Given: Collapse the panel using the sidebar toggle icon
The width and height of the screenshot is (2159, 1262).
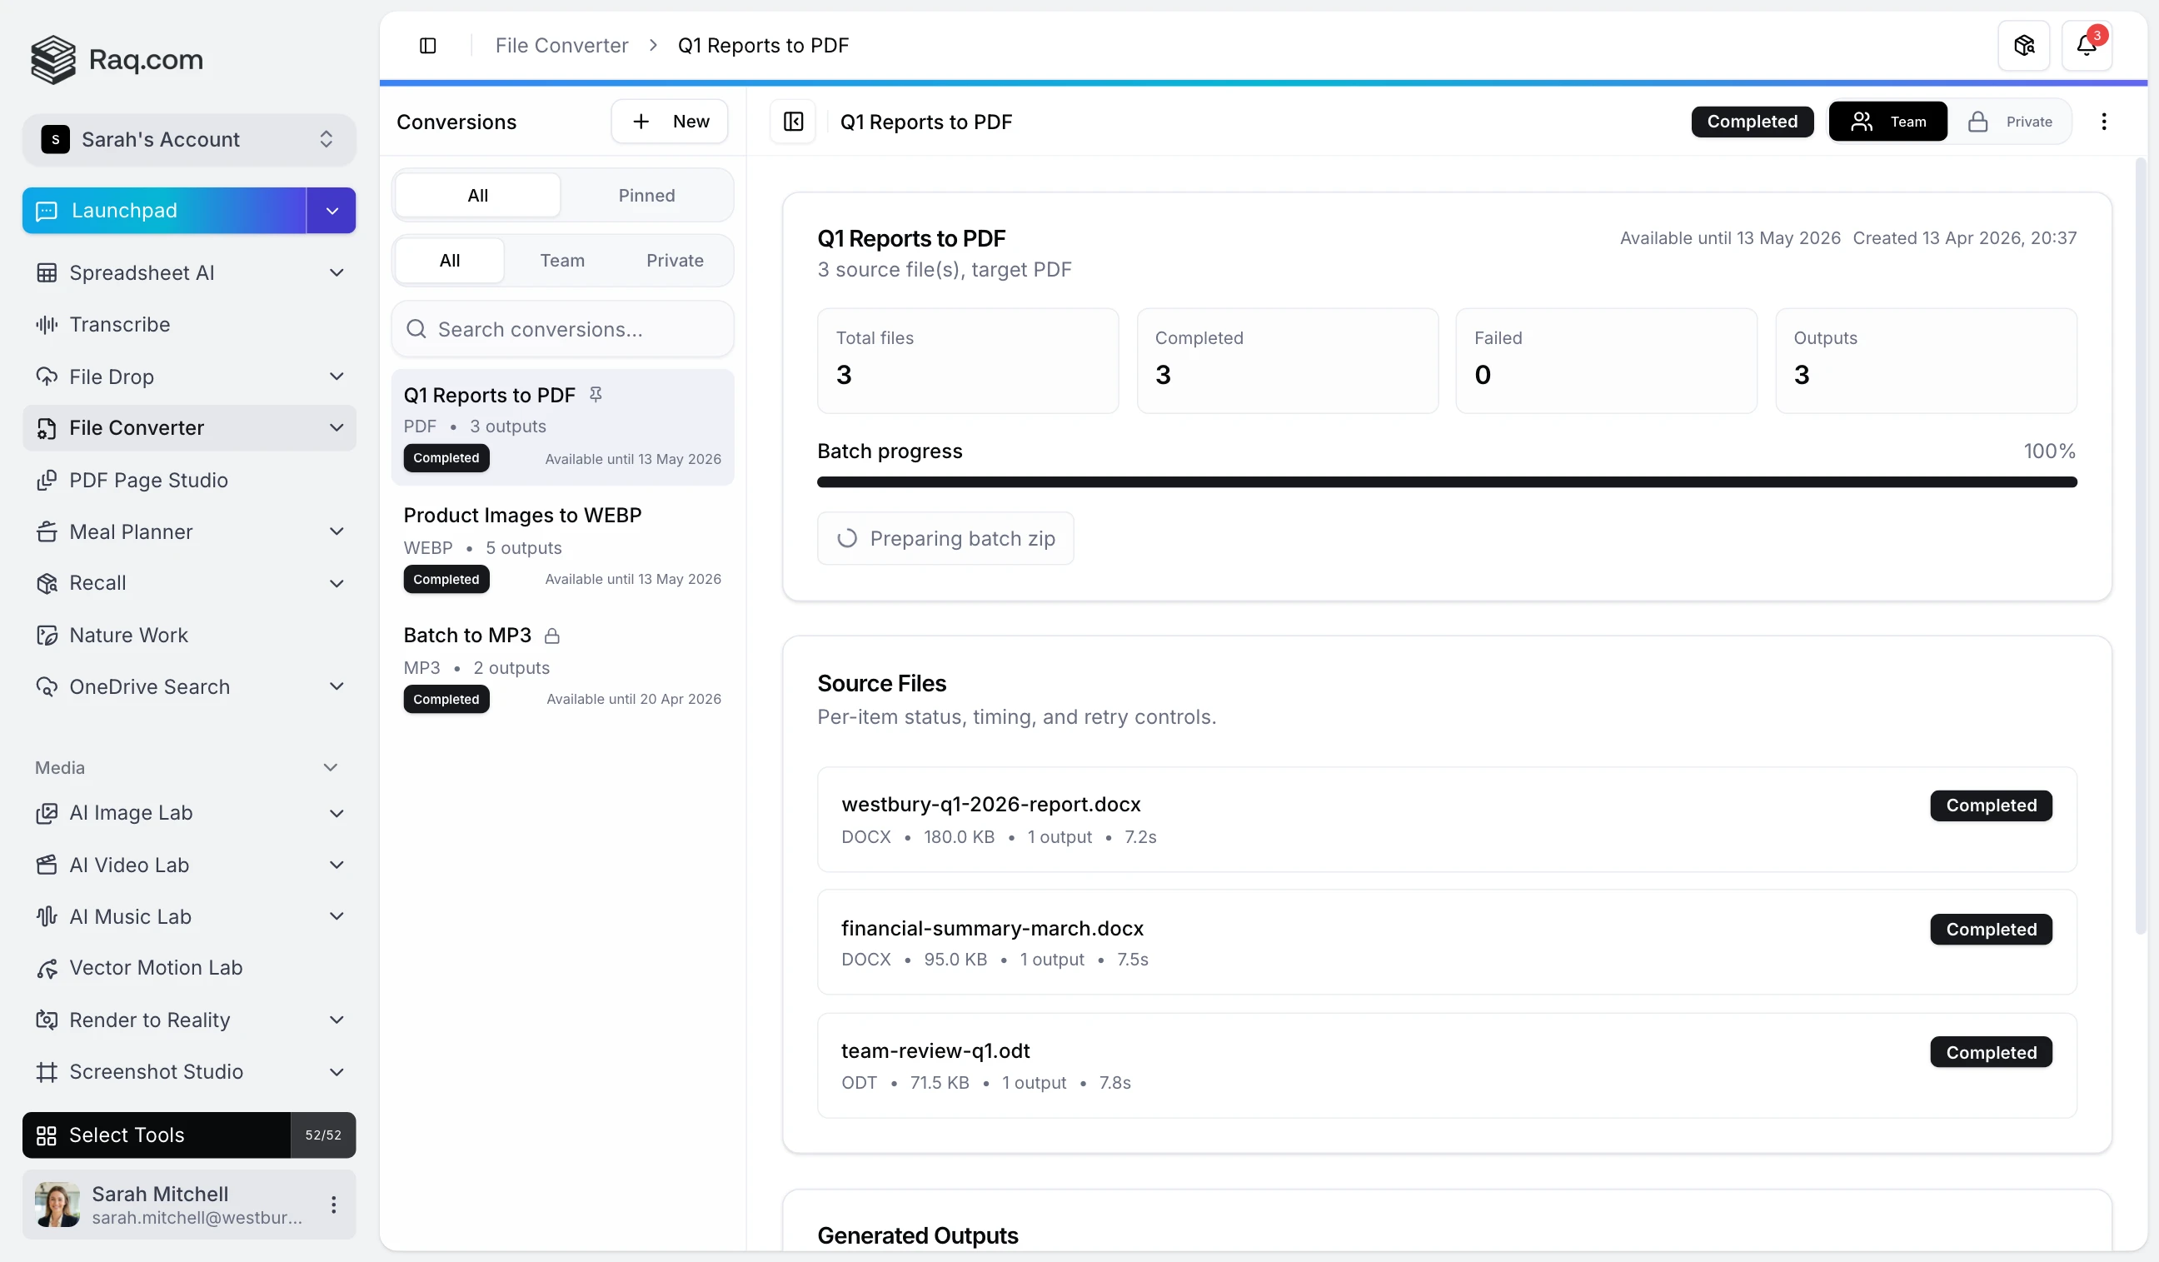Looking at the screenshot, I should pyautogui.click(x=428, y=44).
